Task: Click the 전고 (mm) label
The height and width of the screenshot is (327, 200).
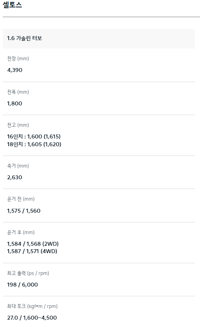Action: click(x=18, y=125)
